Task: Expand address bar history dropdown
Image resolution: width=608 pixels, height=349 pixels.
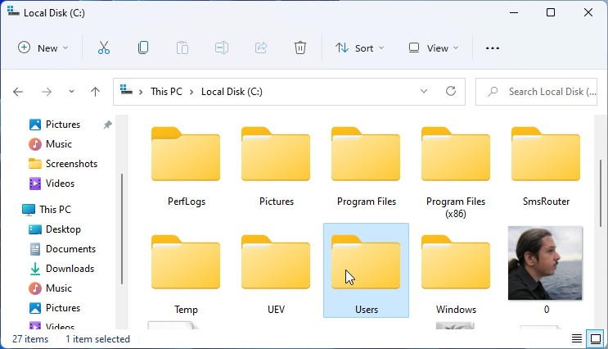Action: 424,91
